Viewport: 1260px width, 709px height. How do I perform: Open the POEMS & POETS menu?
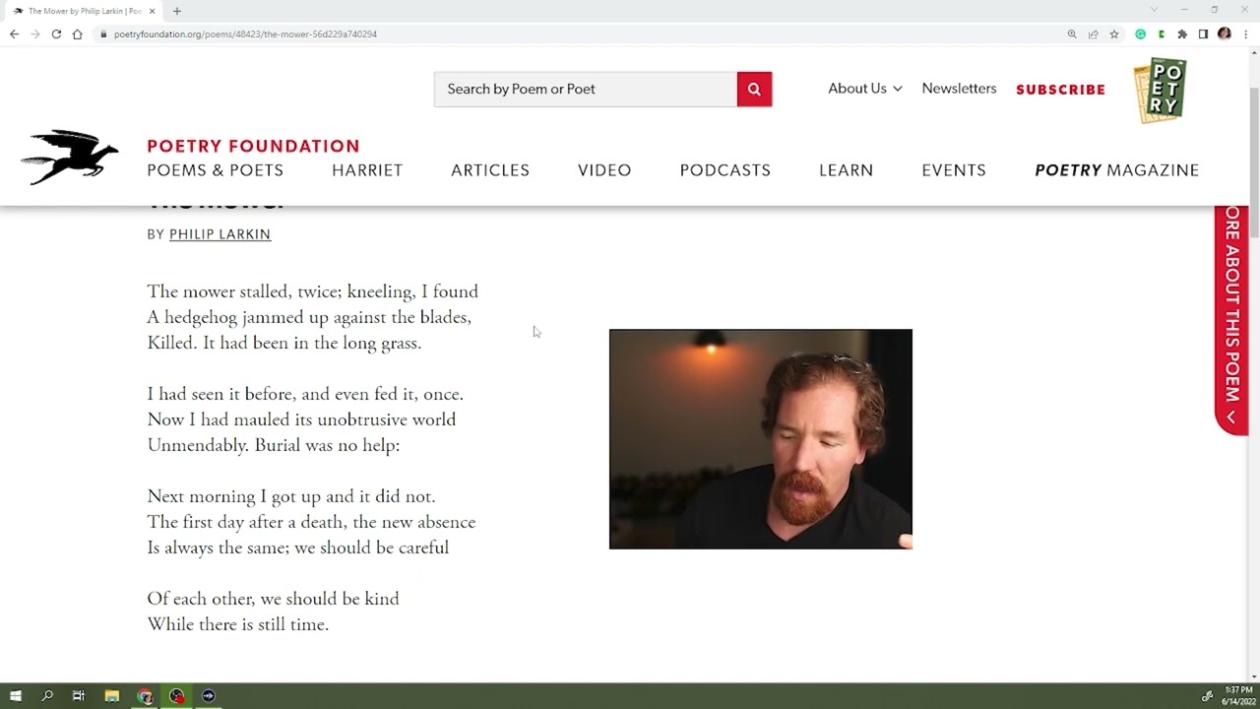(215, 170)
